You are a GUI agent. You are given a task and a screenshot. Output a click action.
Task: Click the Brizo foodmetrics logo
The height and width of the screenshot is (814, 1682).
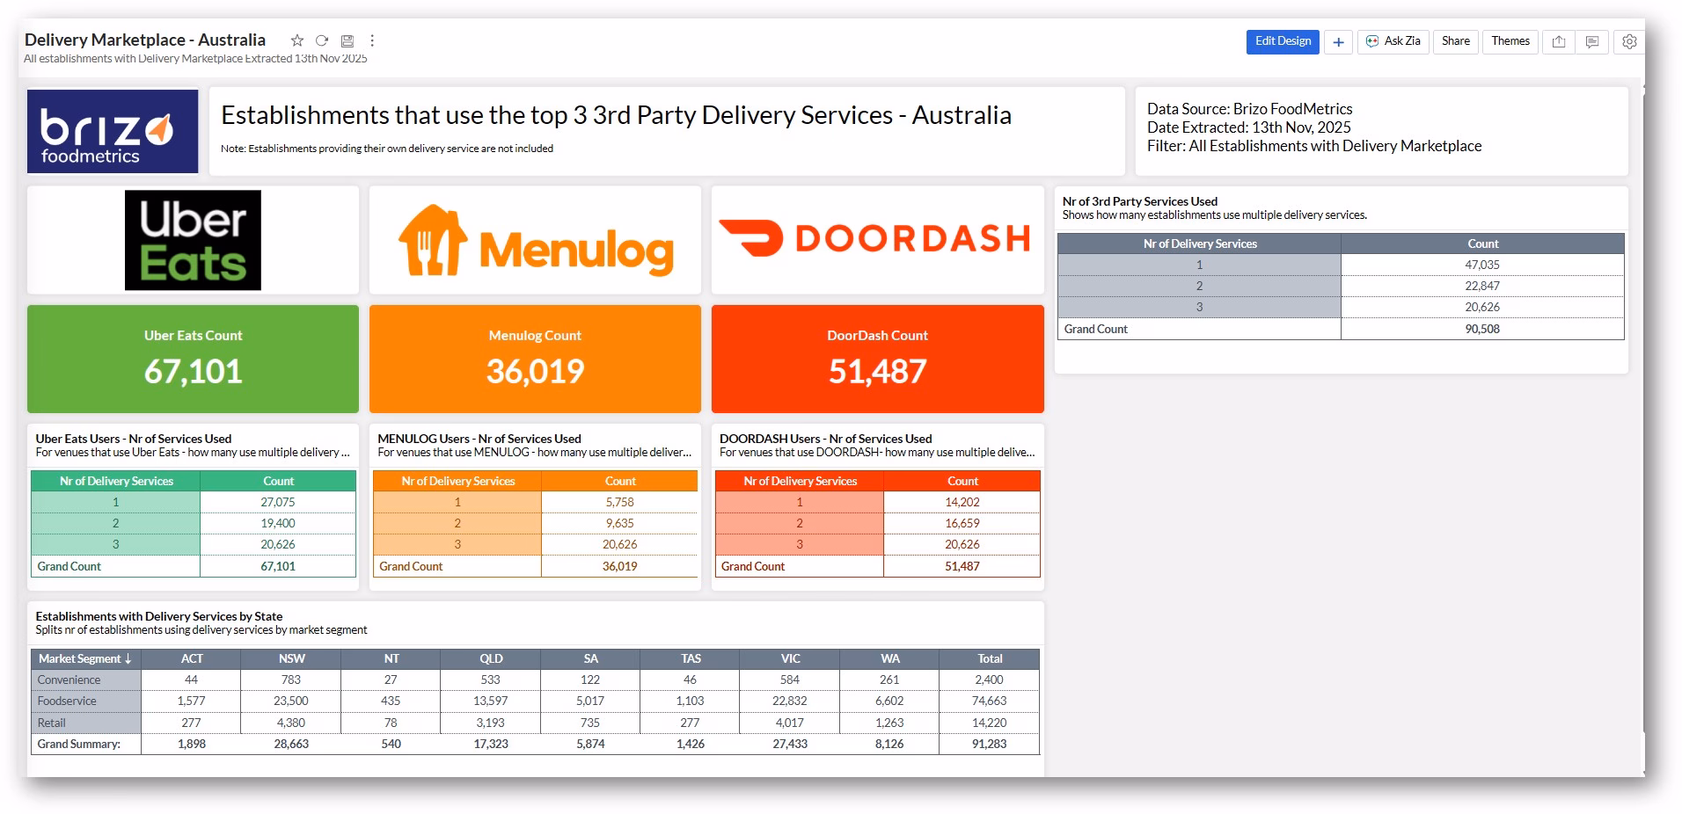(113, 132)
